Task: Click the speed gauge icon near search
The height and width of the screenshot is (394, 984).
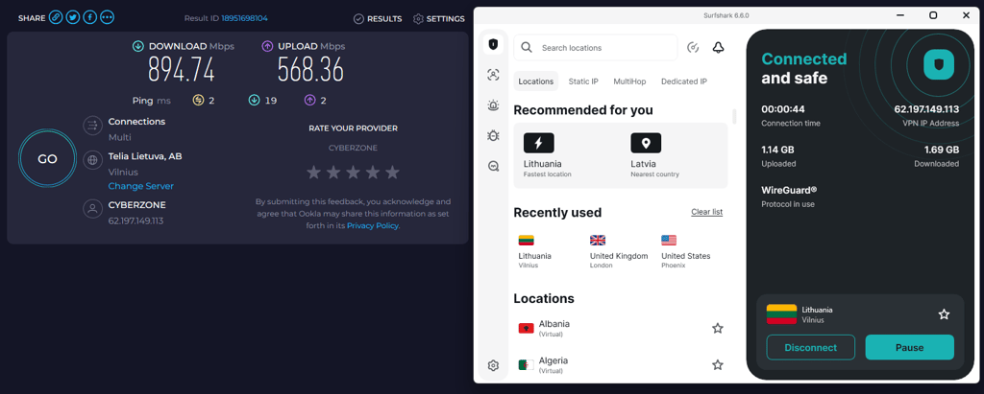Action: (693, 48)
